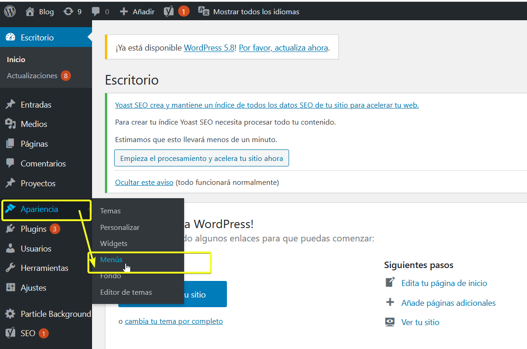Viewport: 527px width, 349px height.
Task: Open the updates circular arrows icon
Action: (x=68, y=12)
